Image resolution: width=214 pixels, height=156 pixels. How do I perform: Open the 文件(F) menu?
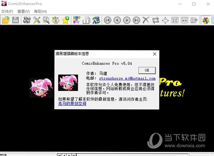coord(7,11)
